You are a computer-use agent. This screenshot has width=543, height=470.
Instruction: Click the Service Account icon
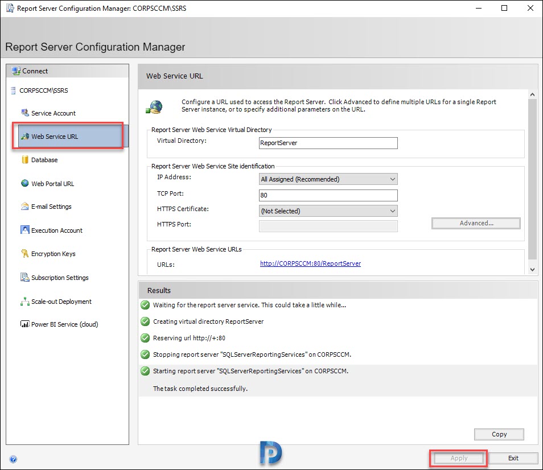point(25,113)
